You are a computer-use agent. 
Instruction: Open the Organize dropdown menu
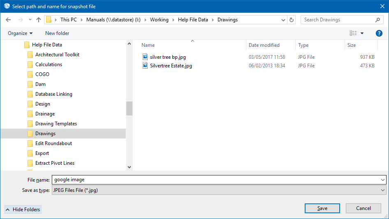[20, 33]
